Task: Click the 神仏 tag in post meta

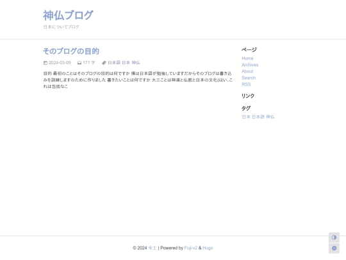Action: click(x=136, y=63)
